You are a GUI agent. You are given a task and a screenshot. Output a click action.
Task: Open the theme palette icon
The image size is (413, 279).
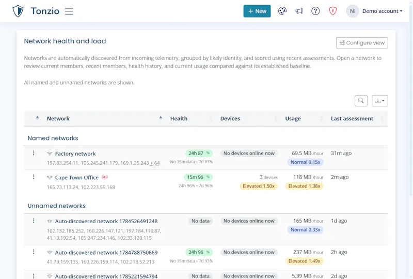pyautogui.click(x=282, y=11)
